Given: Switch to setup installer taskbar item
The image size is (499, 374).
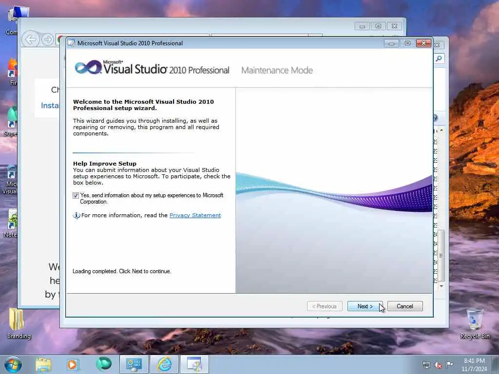Looking at the screenshot, I should 194,364.
